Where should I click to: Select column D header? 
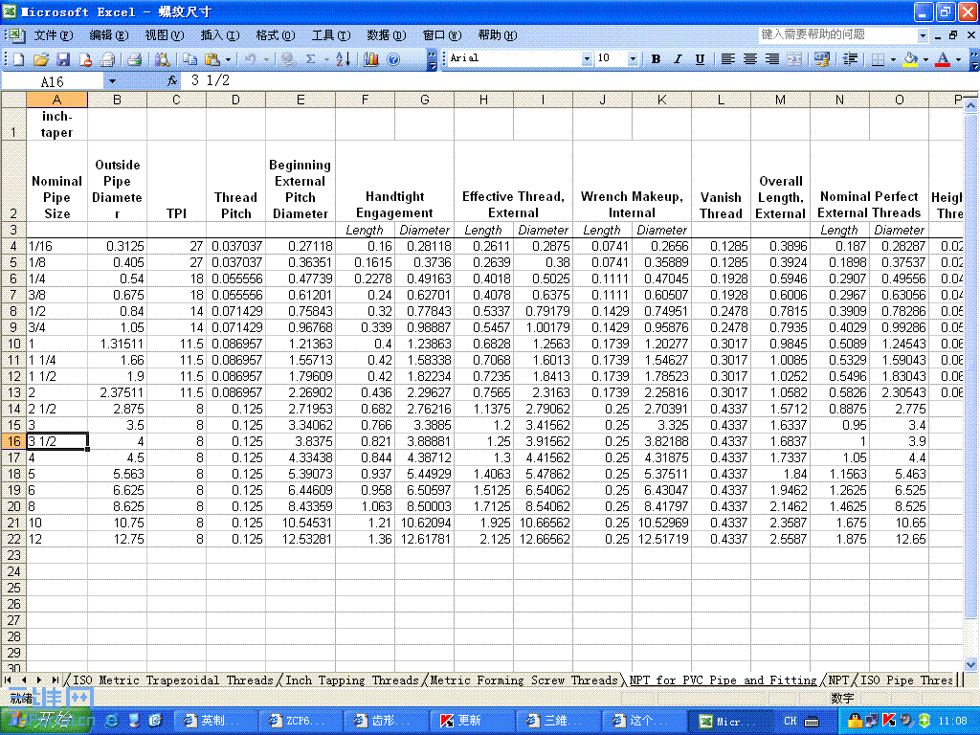click(x=235, y=100)
